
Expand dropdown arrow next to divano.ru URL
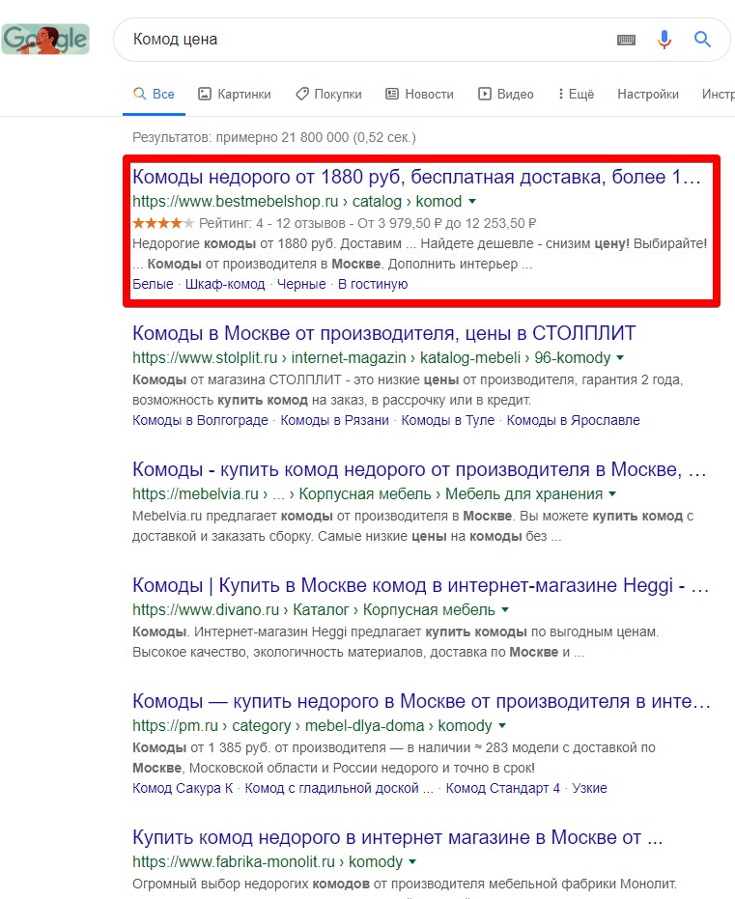point(505,609)
